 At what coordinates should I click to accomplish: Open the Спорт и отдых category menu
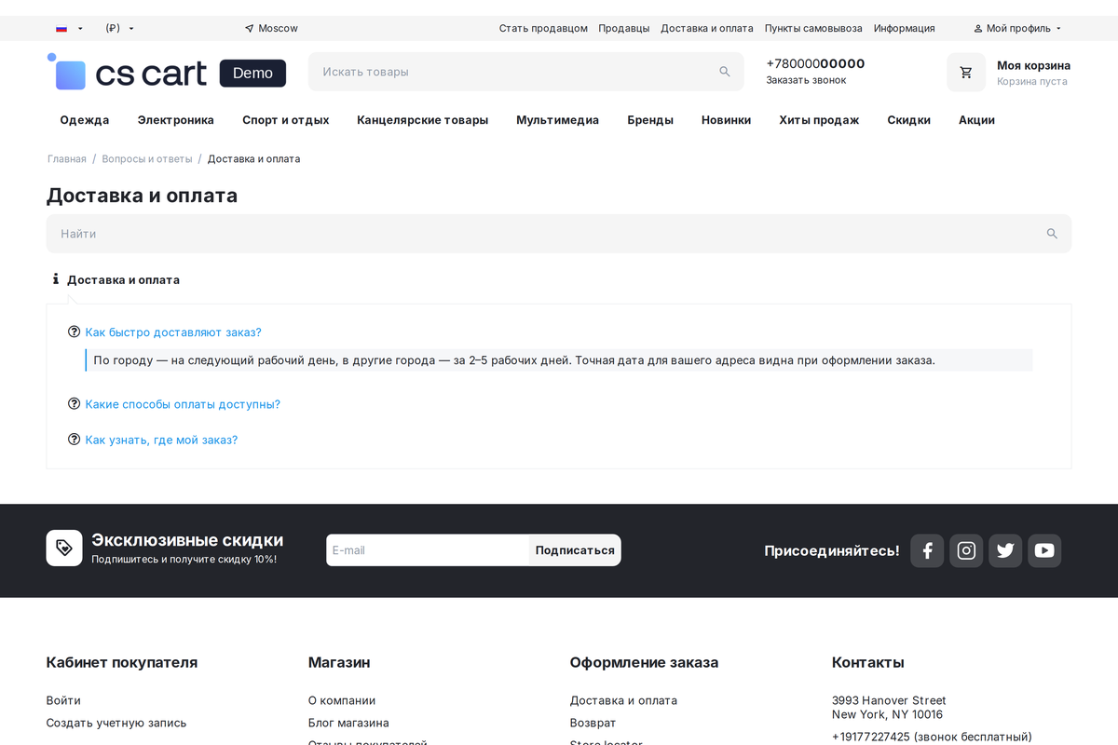pos(286,120)
